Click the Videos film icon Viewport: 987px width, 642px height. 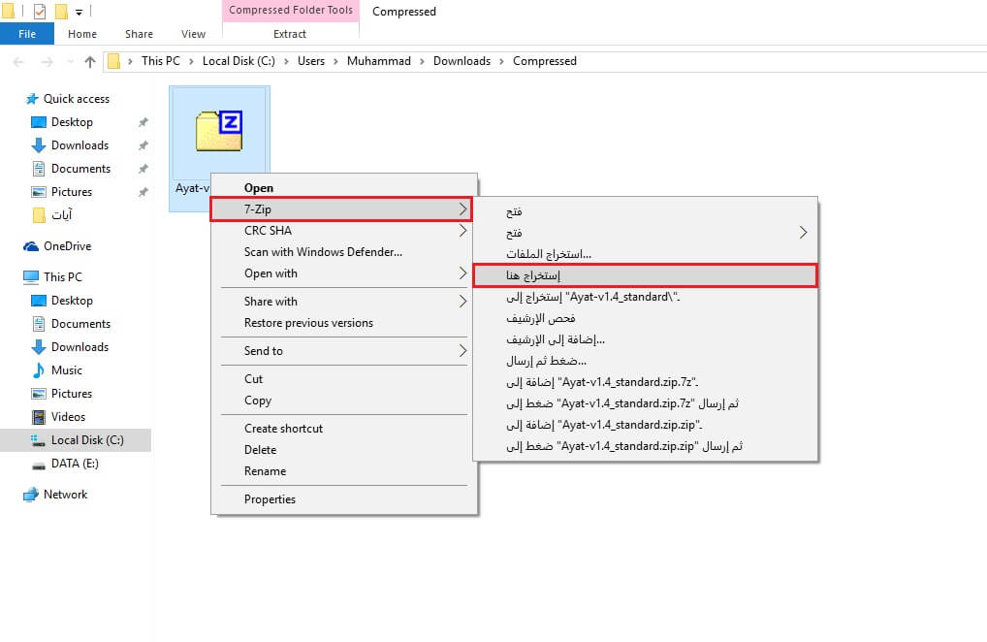(39, 417)
